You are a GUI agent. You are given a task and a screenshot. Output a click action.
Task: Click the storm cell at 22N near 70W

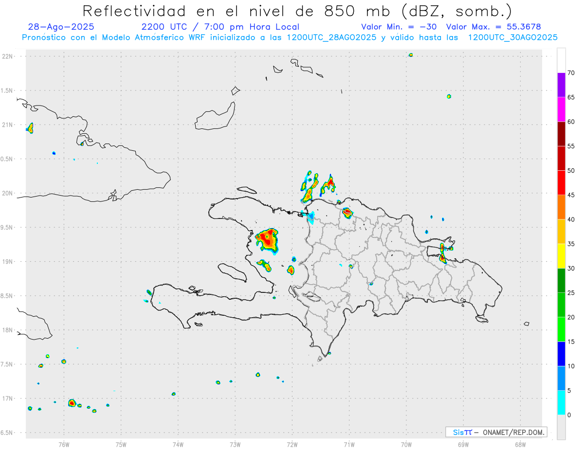pyautogui.click(x=411, y=55)
